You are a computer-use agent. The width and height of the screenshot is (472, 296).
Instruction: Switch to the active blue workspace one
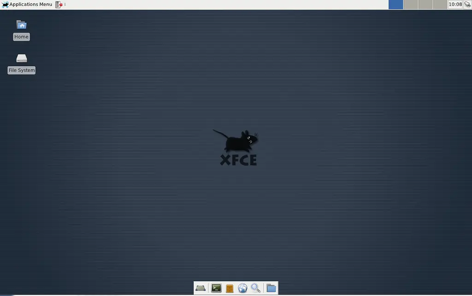[x=395, y=5]
